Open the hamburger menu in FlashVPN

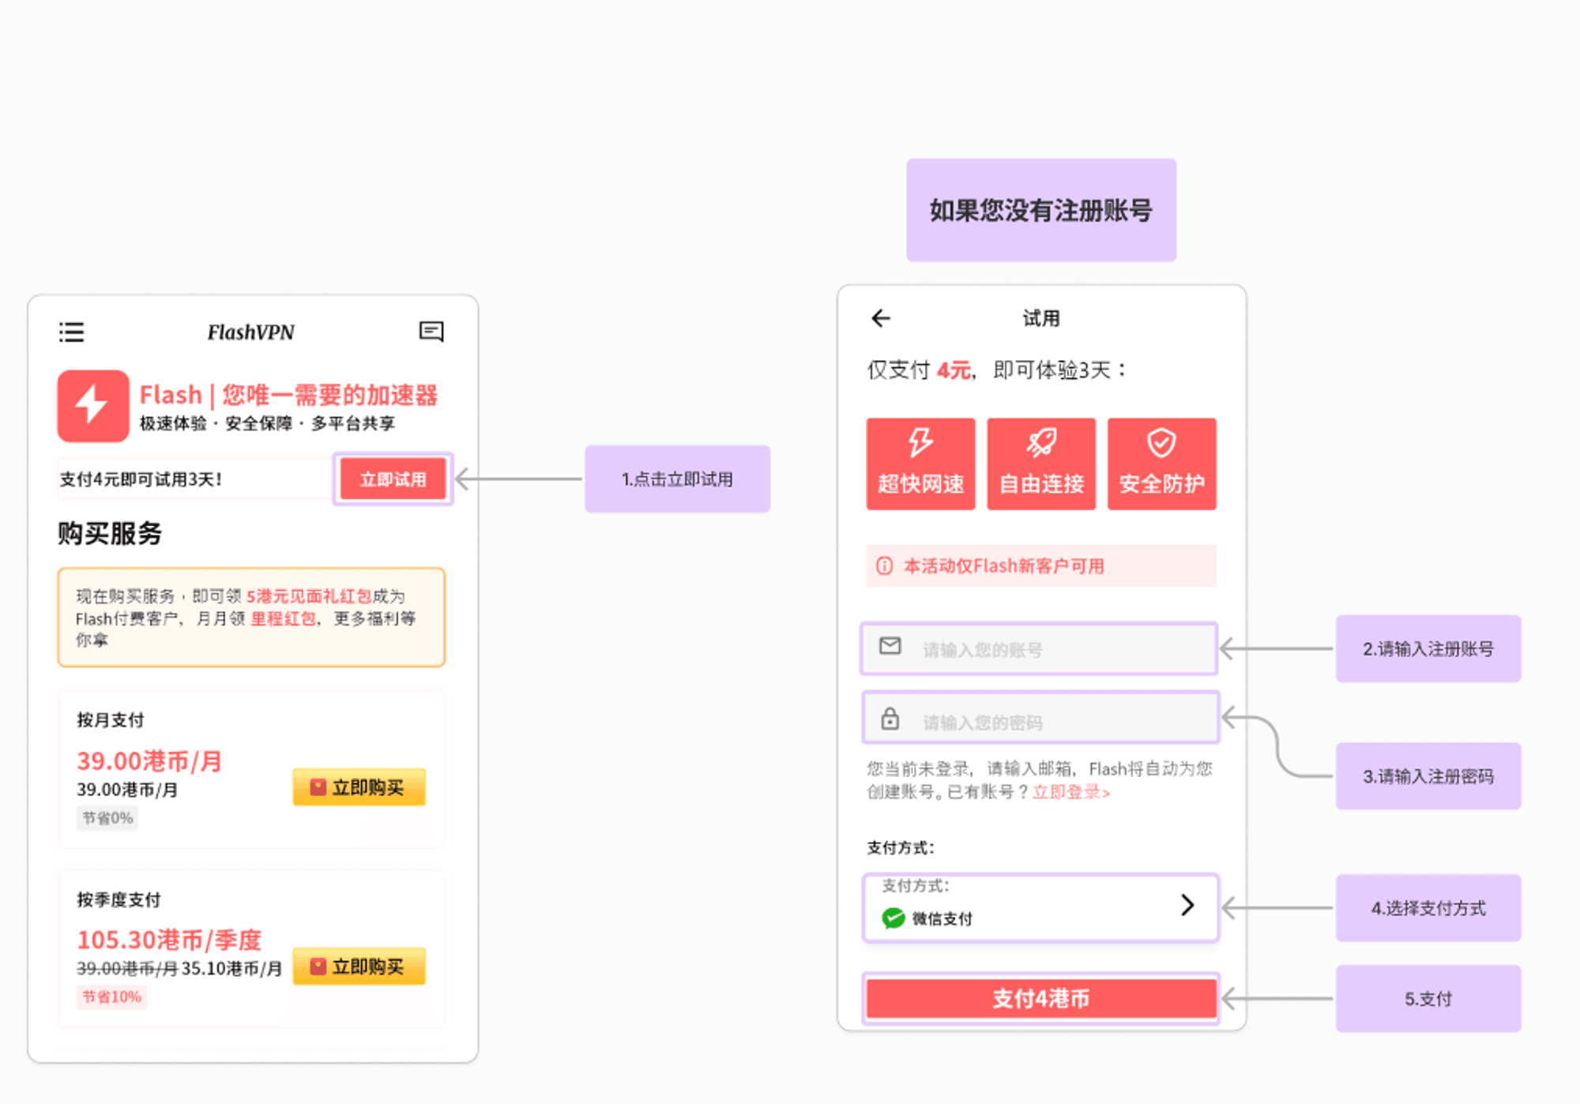(x=71, y=332)
